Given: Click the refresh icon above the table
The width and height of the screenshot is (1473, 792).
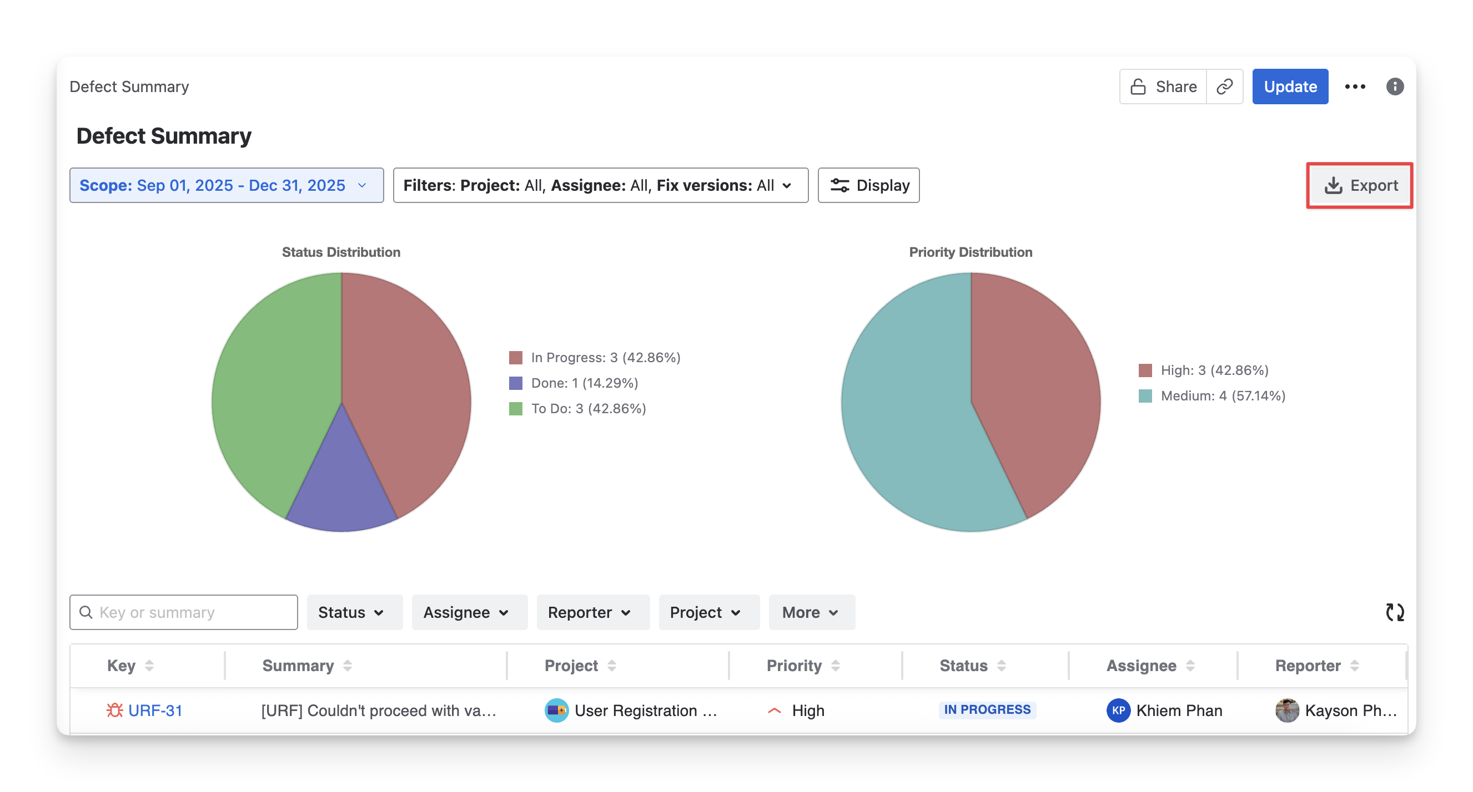Looking at the screenshot, I should pyautogui.click(x=1395, y=612).
